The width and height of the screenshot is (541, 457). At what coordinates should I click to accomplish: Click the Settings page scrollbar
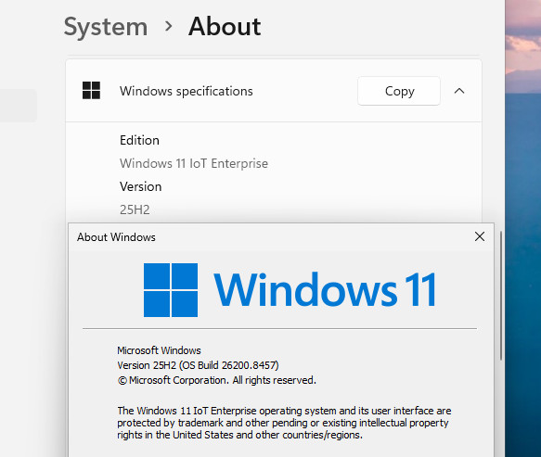pos(501,296)
